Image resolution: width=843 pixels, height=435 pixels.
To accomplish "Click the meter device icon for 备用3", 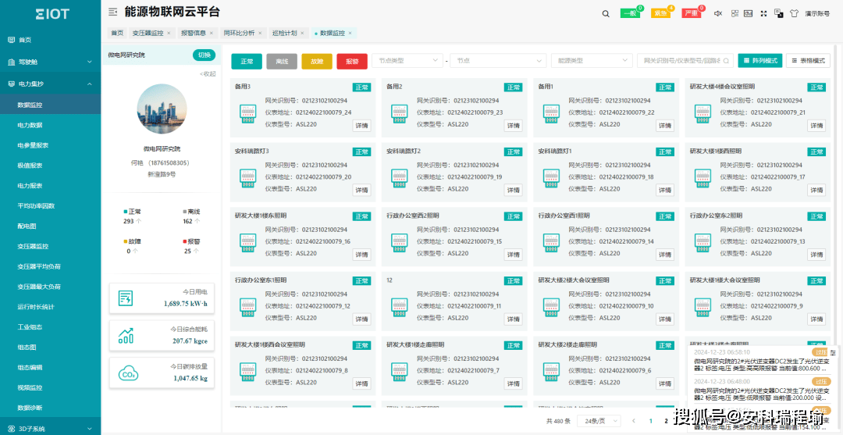I will tap(247, 112).
